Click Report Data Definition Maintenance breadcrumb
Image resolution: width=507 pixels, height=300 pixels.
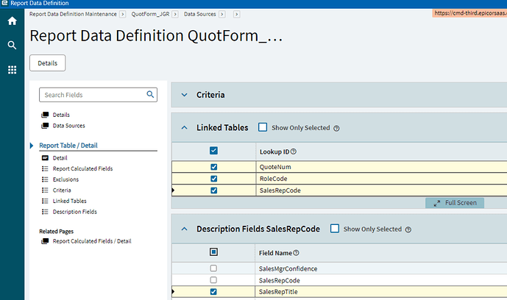(x=73, y=14)
